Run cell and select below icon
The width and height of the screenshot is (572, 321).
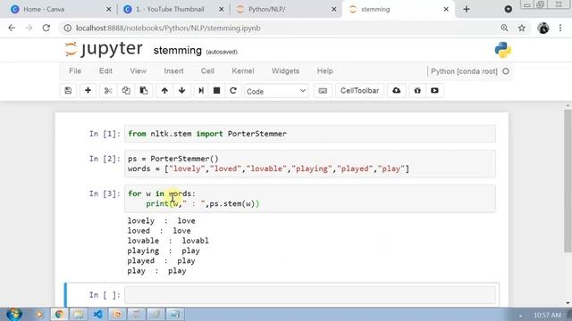click(x=201, y=91)
